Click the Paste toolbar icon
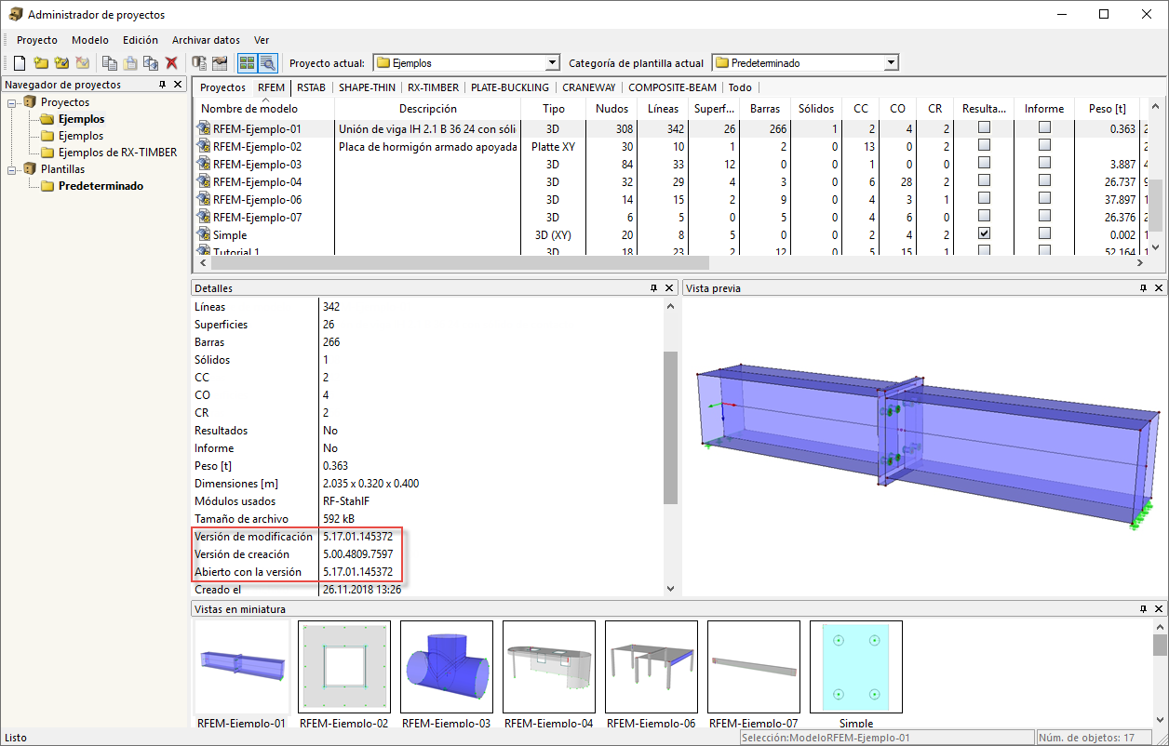1169x746 pixels. 130,63
